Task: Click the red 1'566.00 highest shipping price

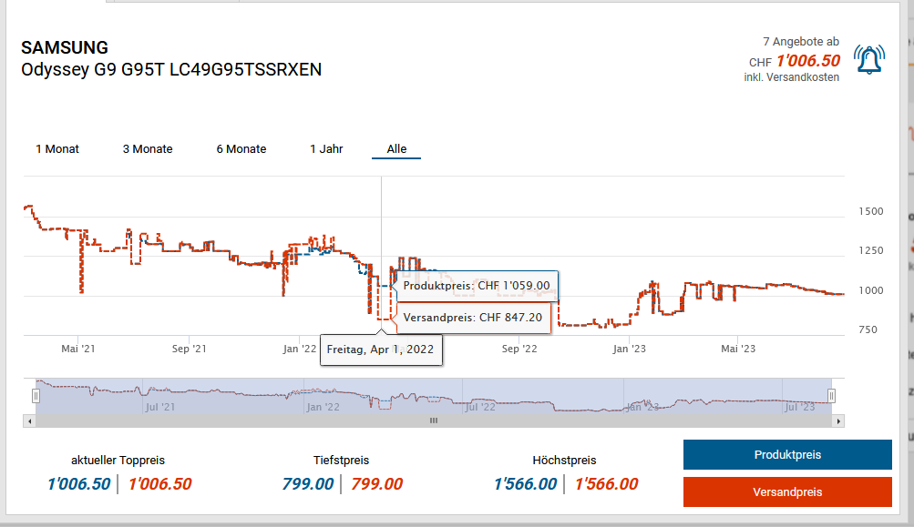Action: coord(606,484)
